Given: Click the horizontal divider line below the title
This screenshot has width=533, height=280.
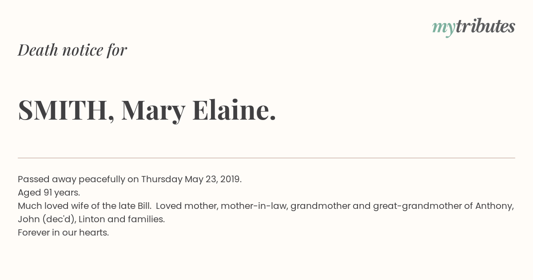Looking at the screenshot, I should click(x=266, y=158).
